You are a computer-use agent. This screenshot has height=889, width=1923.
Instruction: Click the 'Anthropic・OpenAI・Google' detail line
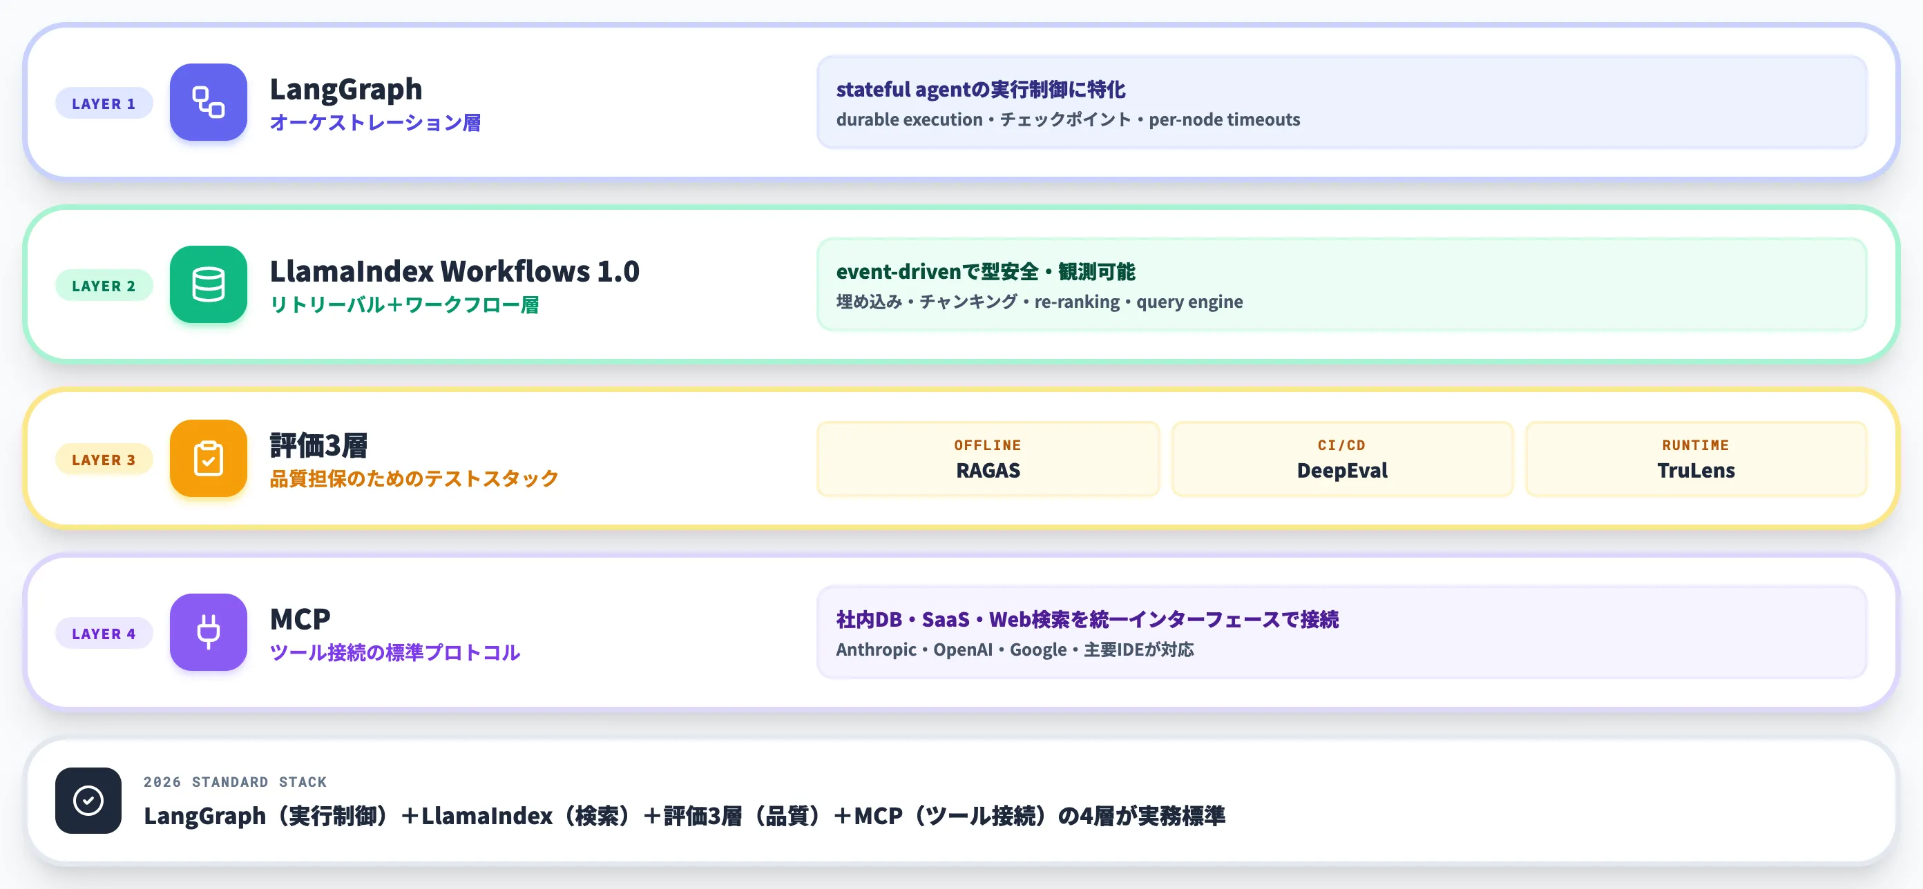point(1015,649)
